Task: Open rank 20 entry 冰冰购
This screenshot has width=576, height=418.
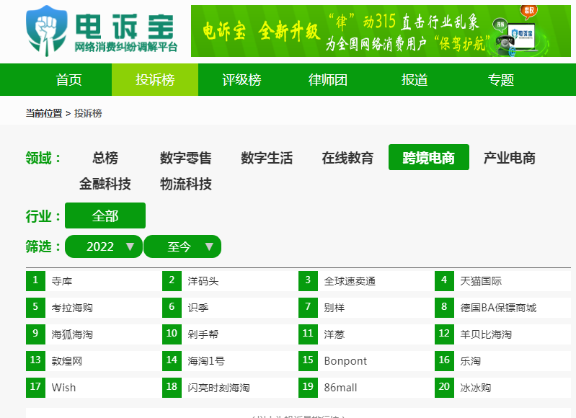Action: [476, 388]
